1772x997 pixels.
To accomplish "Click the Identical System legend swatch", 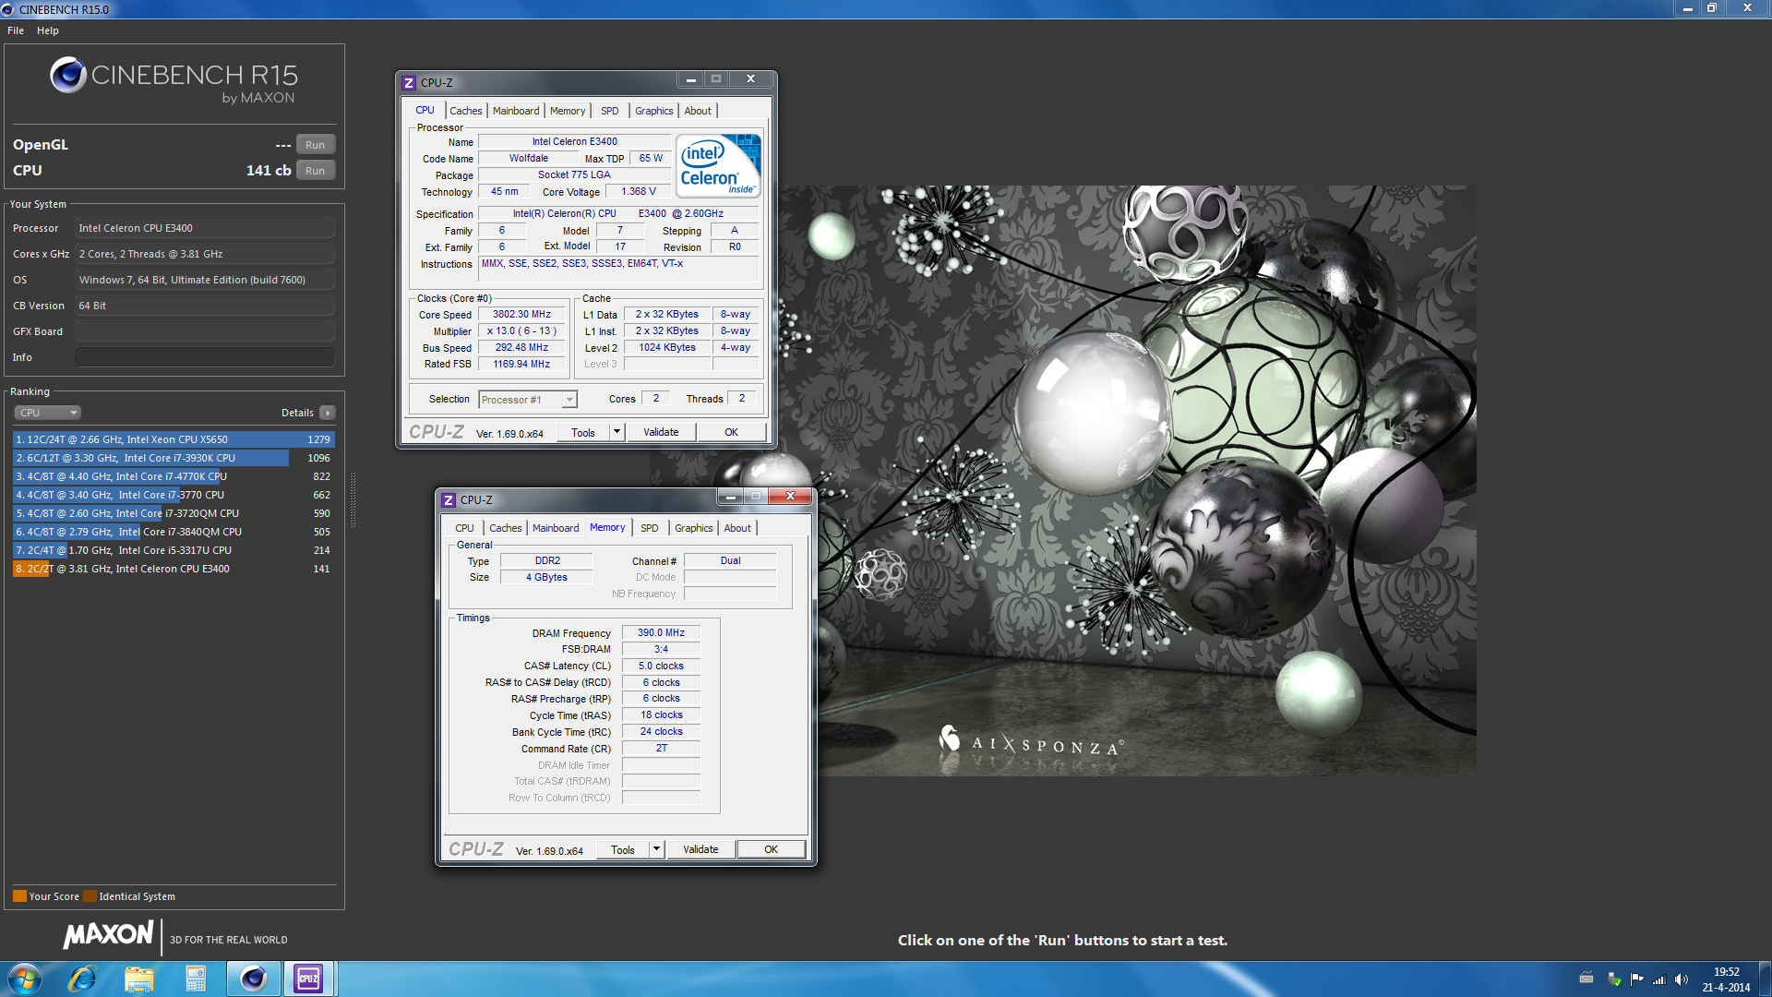I will (90, 895).
